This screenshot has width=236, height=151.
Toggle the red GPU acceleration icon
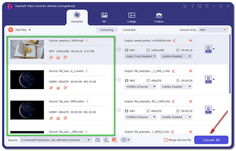114,140
